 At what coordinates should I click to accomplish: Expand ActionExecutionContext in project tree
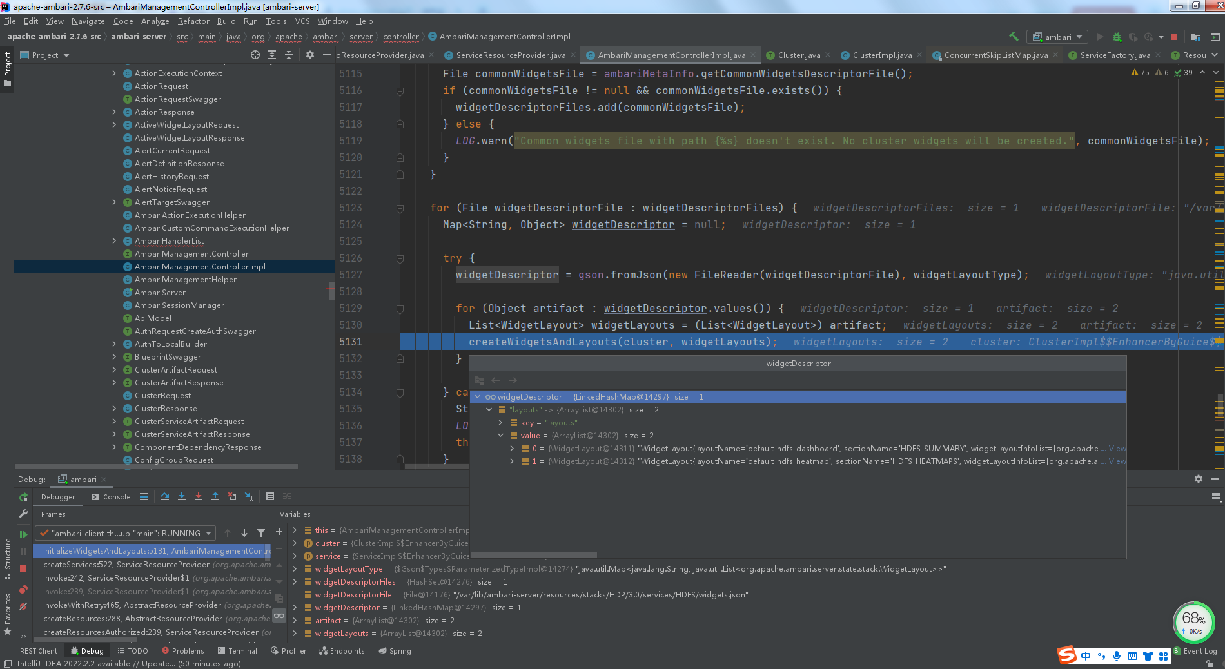click(x=115, y=73)
